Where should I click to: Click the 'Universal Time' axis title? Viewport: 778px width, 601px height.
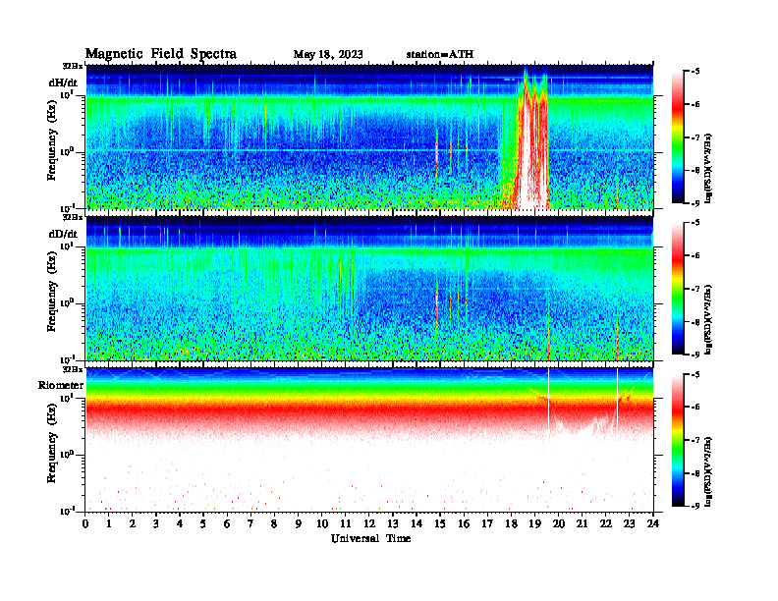[370, 538]
